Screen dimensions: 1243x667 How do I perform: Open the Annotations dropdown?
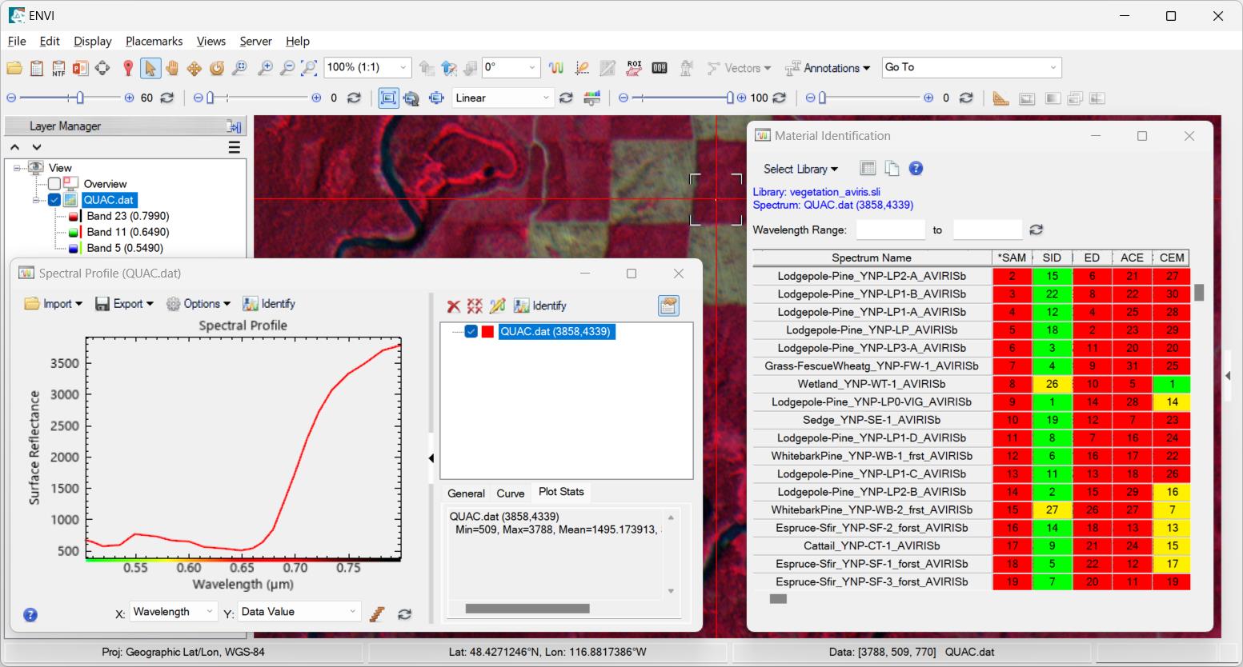tap(828, 68)
